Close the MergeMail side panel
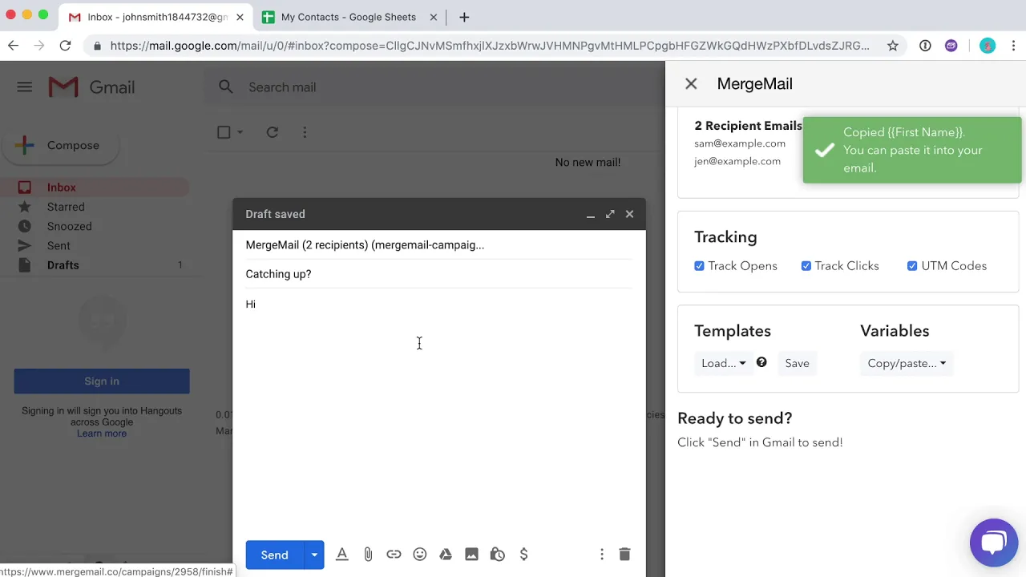 691,83
